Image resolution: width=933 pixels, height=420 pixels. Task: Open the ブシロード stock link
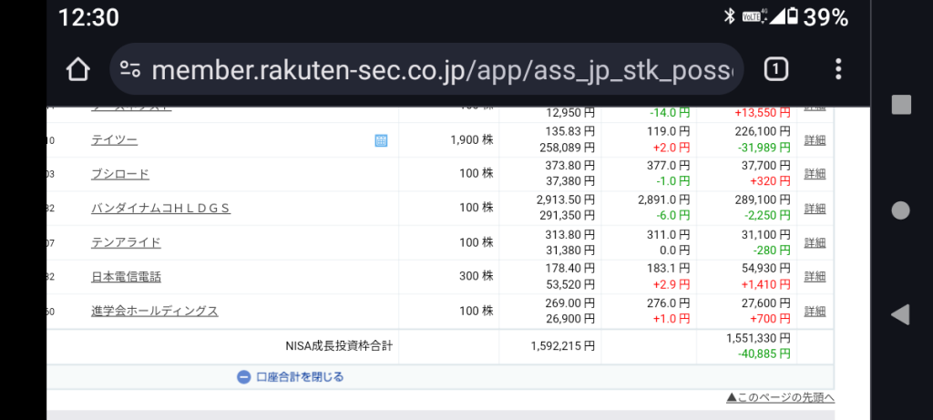click(120, 174)
